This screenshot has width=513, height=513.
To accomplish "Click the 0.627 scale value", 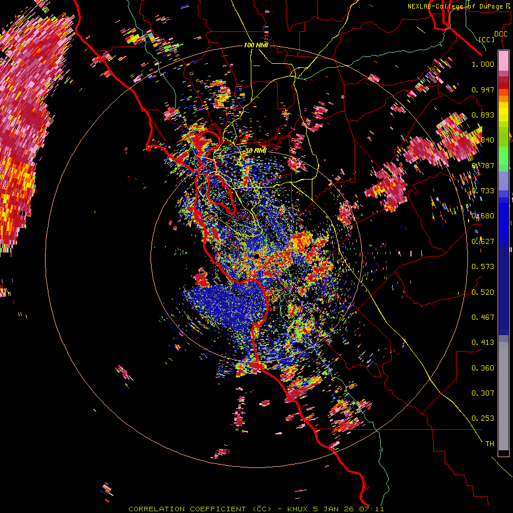I will coord(483,242).
